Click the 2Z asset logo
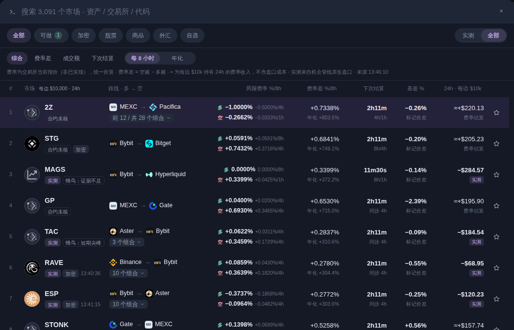 (32, 113)
